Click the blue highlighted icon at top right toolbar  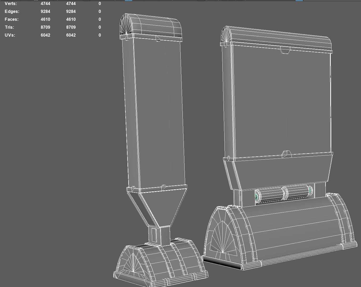click(299, 1)
